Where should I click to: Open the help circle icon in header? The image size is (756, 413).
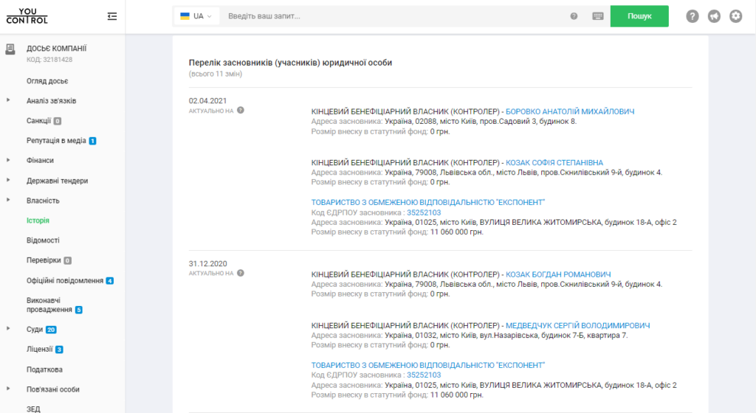693,16
